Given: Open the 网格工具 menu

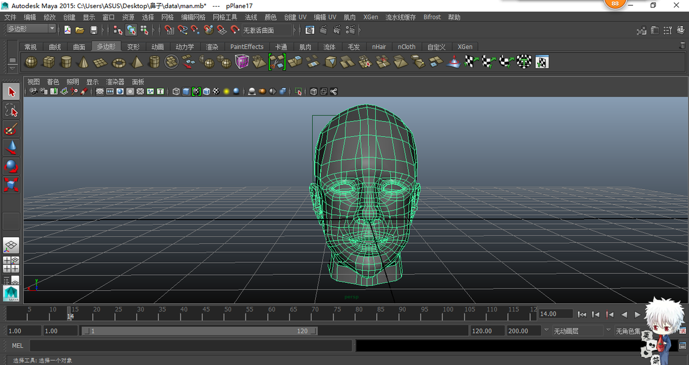Looking at the screenshot, I should tap(225, 17).
